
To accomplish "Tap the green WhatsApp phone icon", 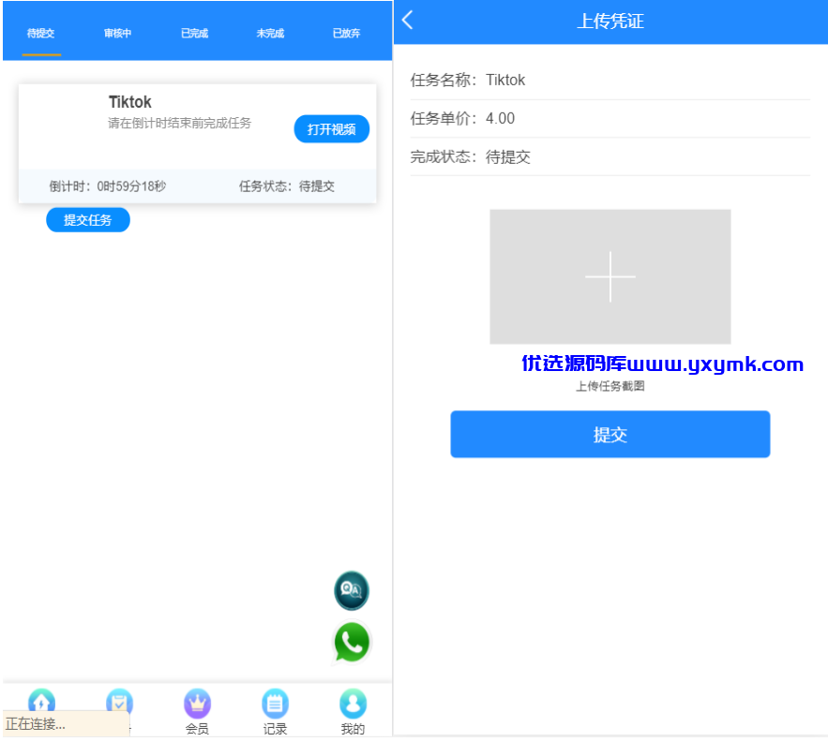I will [352, 643].
